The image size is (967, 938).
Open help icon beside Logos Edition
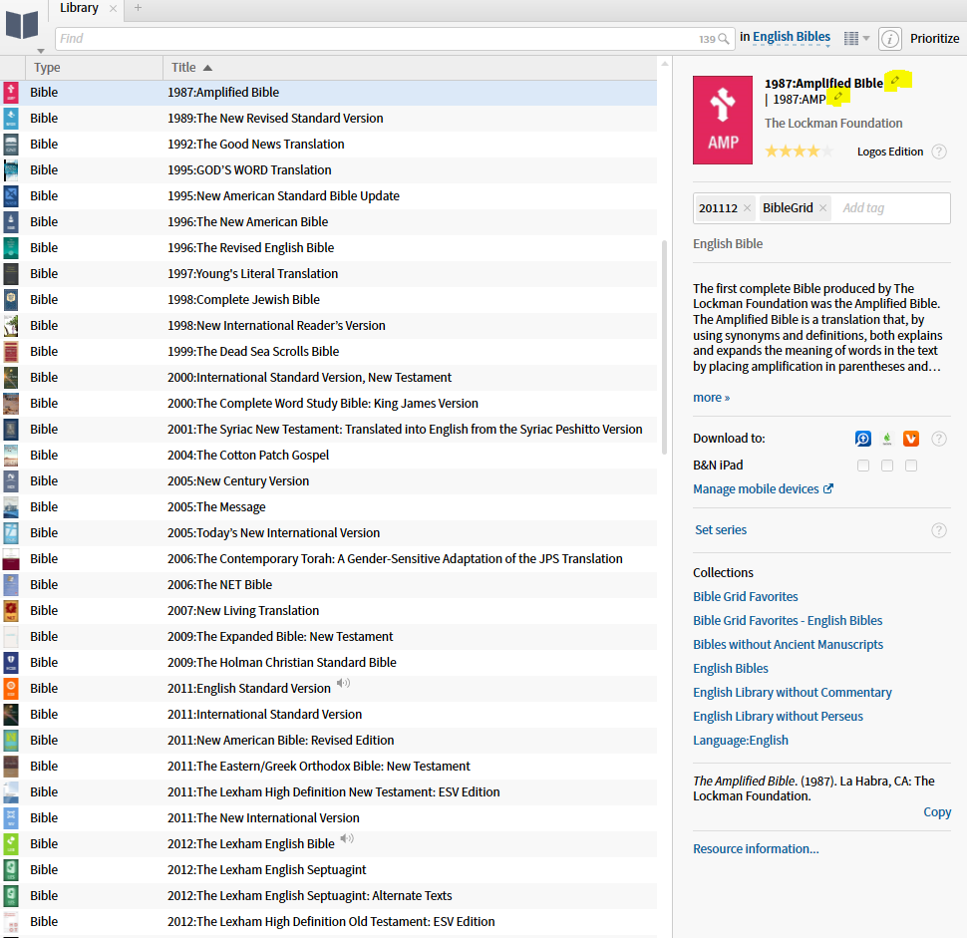[x=939, y=152]
